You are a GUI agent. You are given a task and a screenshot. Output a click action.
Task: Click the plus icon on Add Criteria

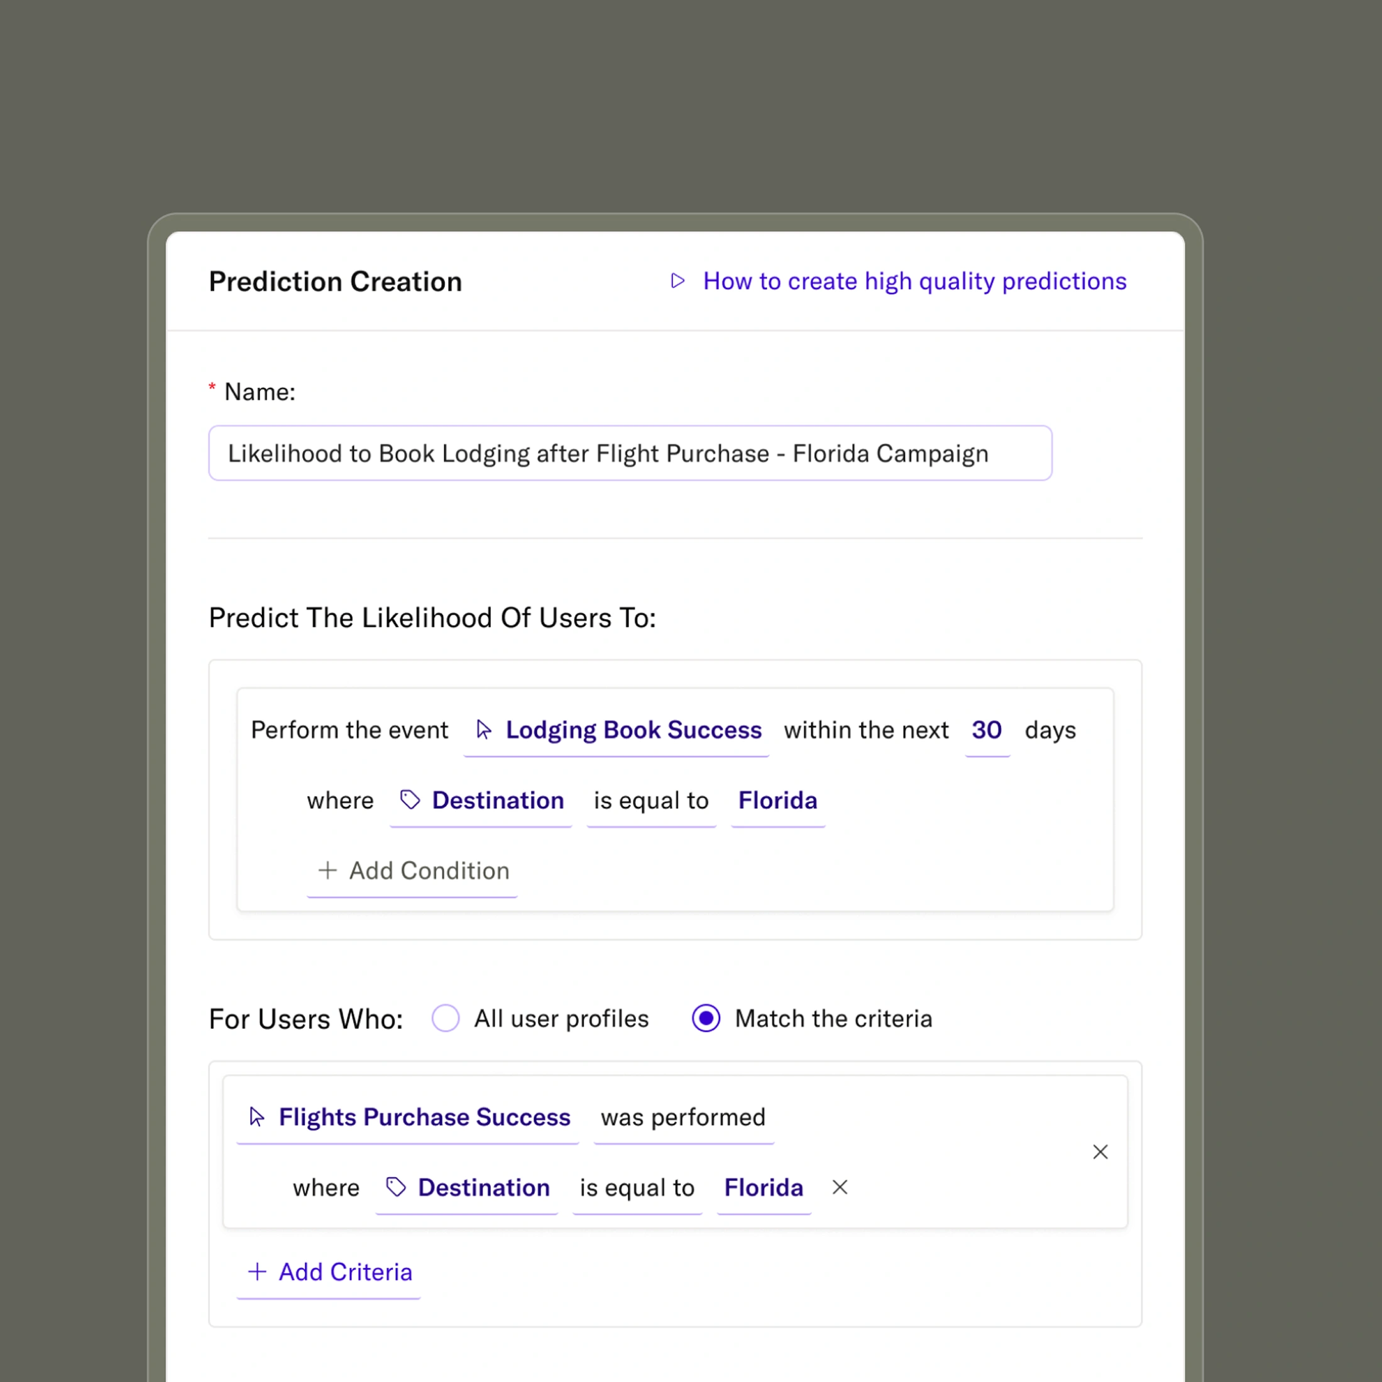click(x=257, y=1272)
